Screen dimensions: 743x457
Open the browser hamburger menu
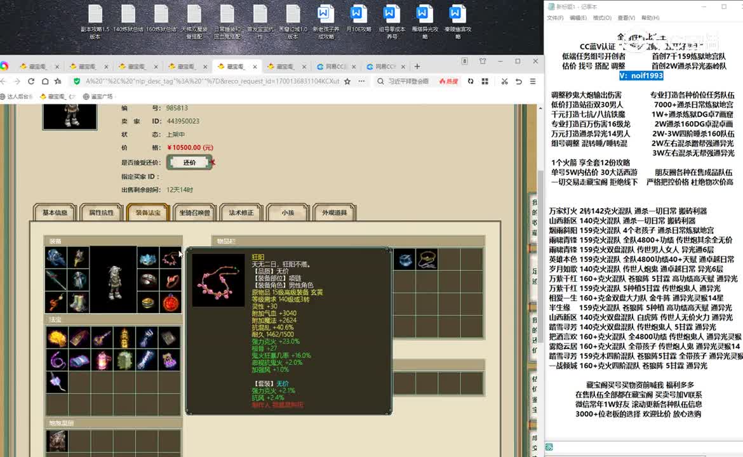[x=533, y=81]
